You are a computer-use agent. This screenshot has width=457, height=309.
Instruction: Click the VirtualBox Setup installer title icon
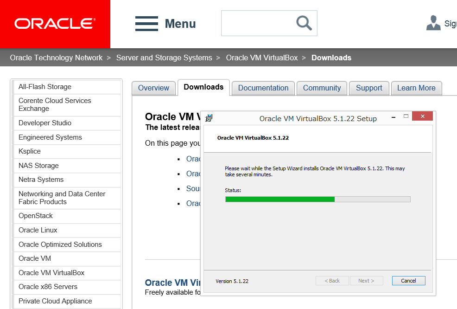[209, 118]
